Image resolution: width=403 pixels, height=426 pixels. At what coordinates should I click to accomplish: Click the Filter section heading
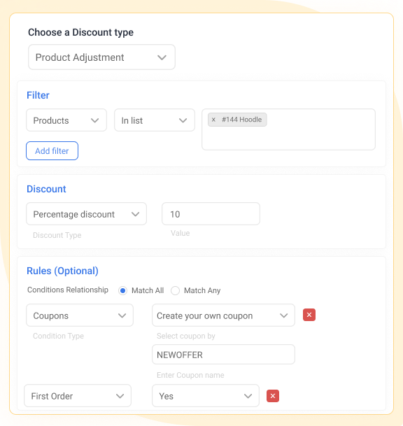[x=38, y=95]
